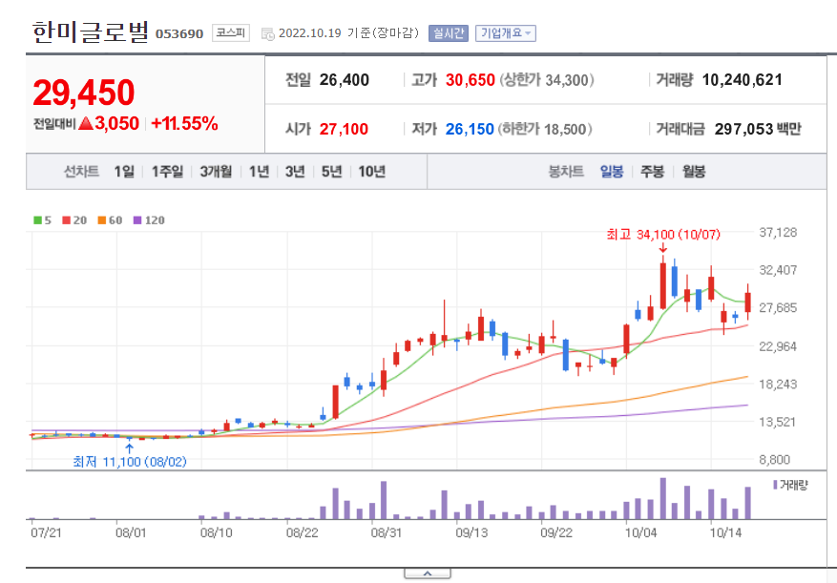The height and width of the screenshot is (583, 837).
Task: Click the purple 120-day moving average swatch
Action: (x=137, y=220)
